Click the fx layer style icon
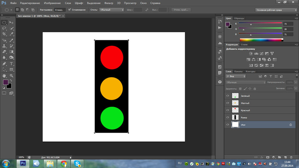Screen dimensions: 299x168 click(x=262, y=157)
